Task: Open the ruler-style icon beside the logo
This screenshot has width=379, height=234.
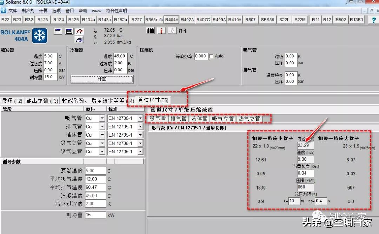Action: click(58, 31)
